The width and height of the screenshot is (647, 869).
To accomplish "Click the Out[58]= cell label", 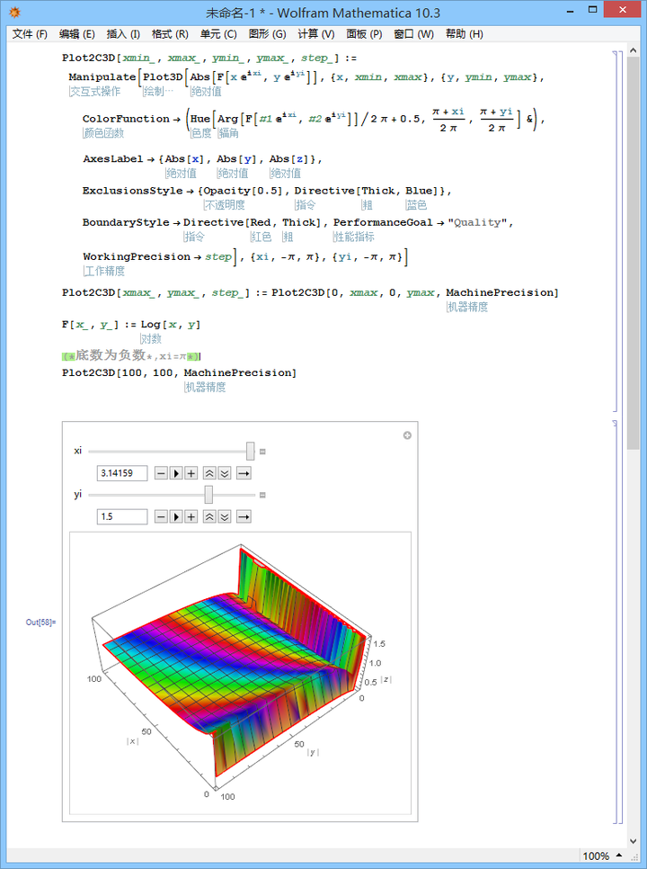I will (40, 623).
